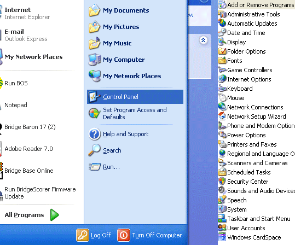
Task: Click the Fonts folder icon
Action: pyautogui.click(x=222, y=60)
